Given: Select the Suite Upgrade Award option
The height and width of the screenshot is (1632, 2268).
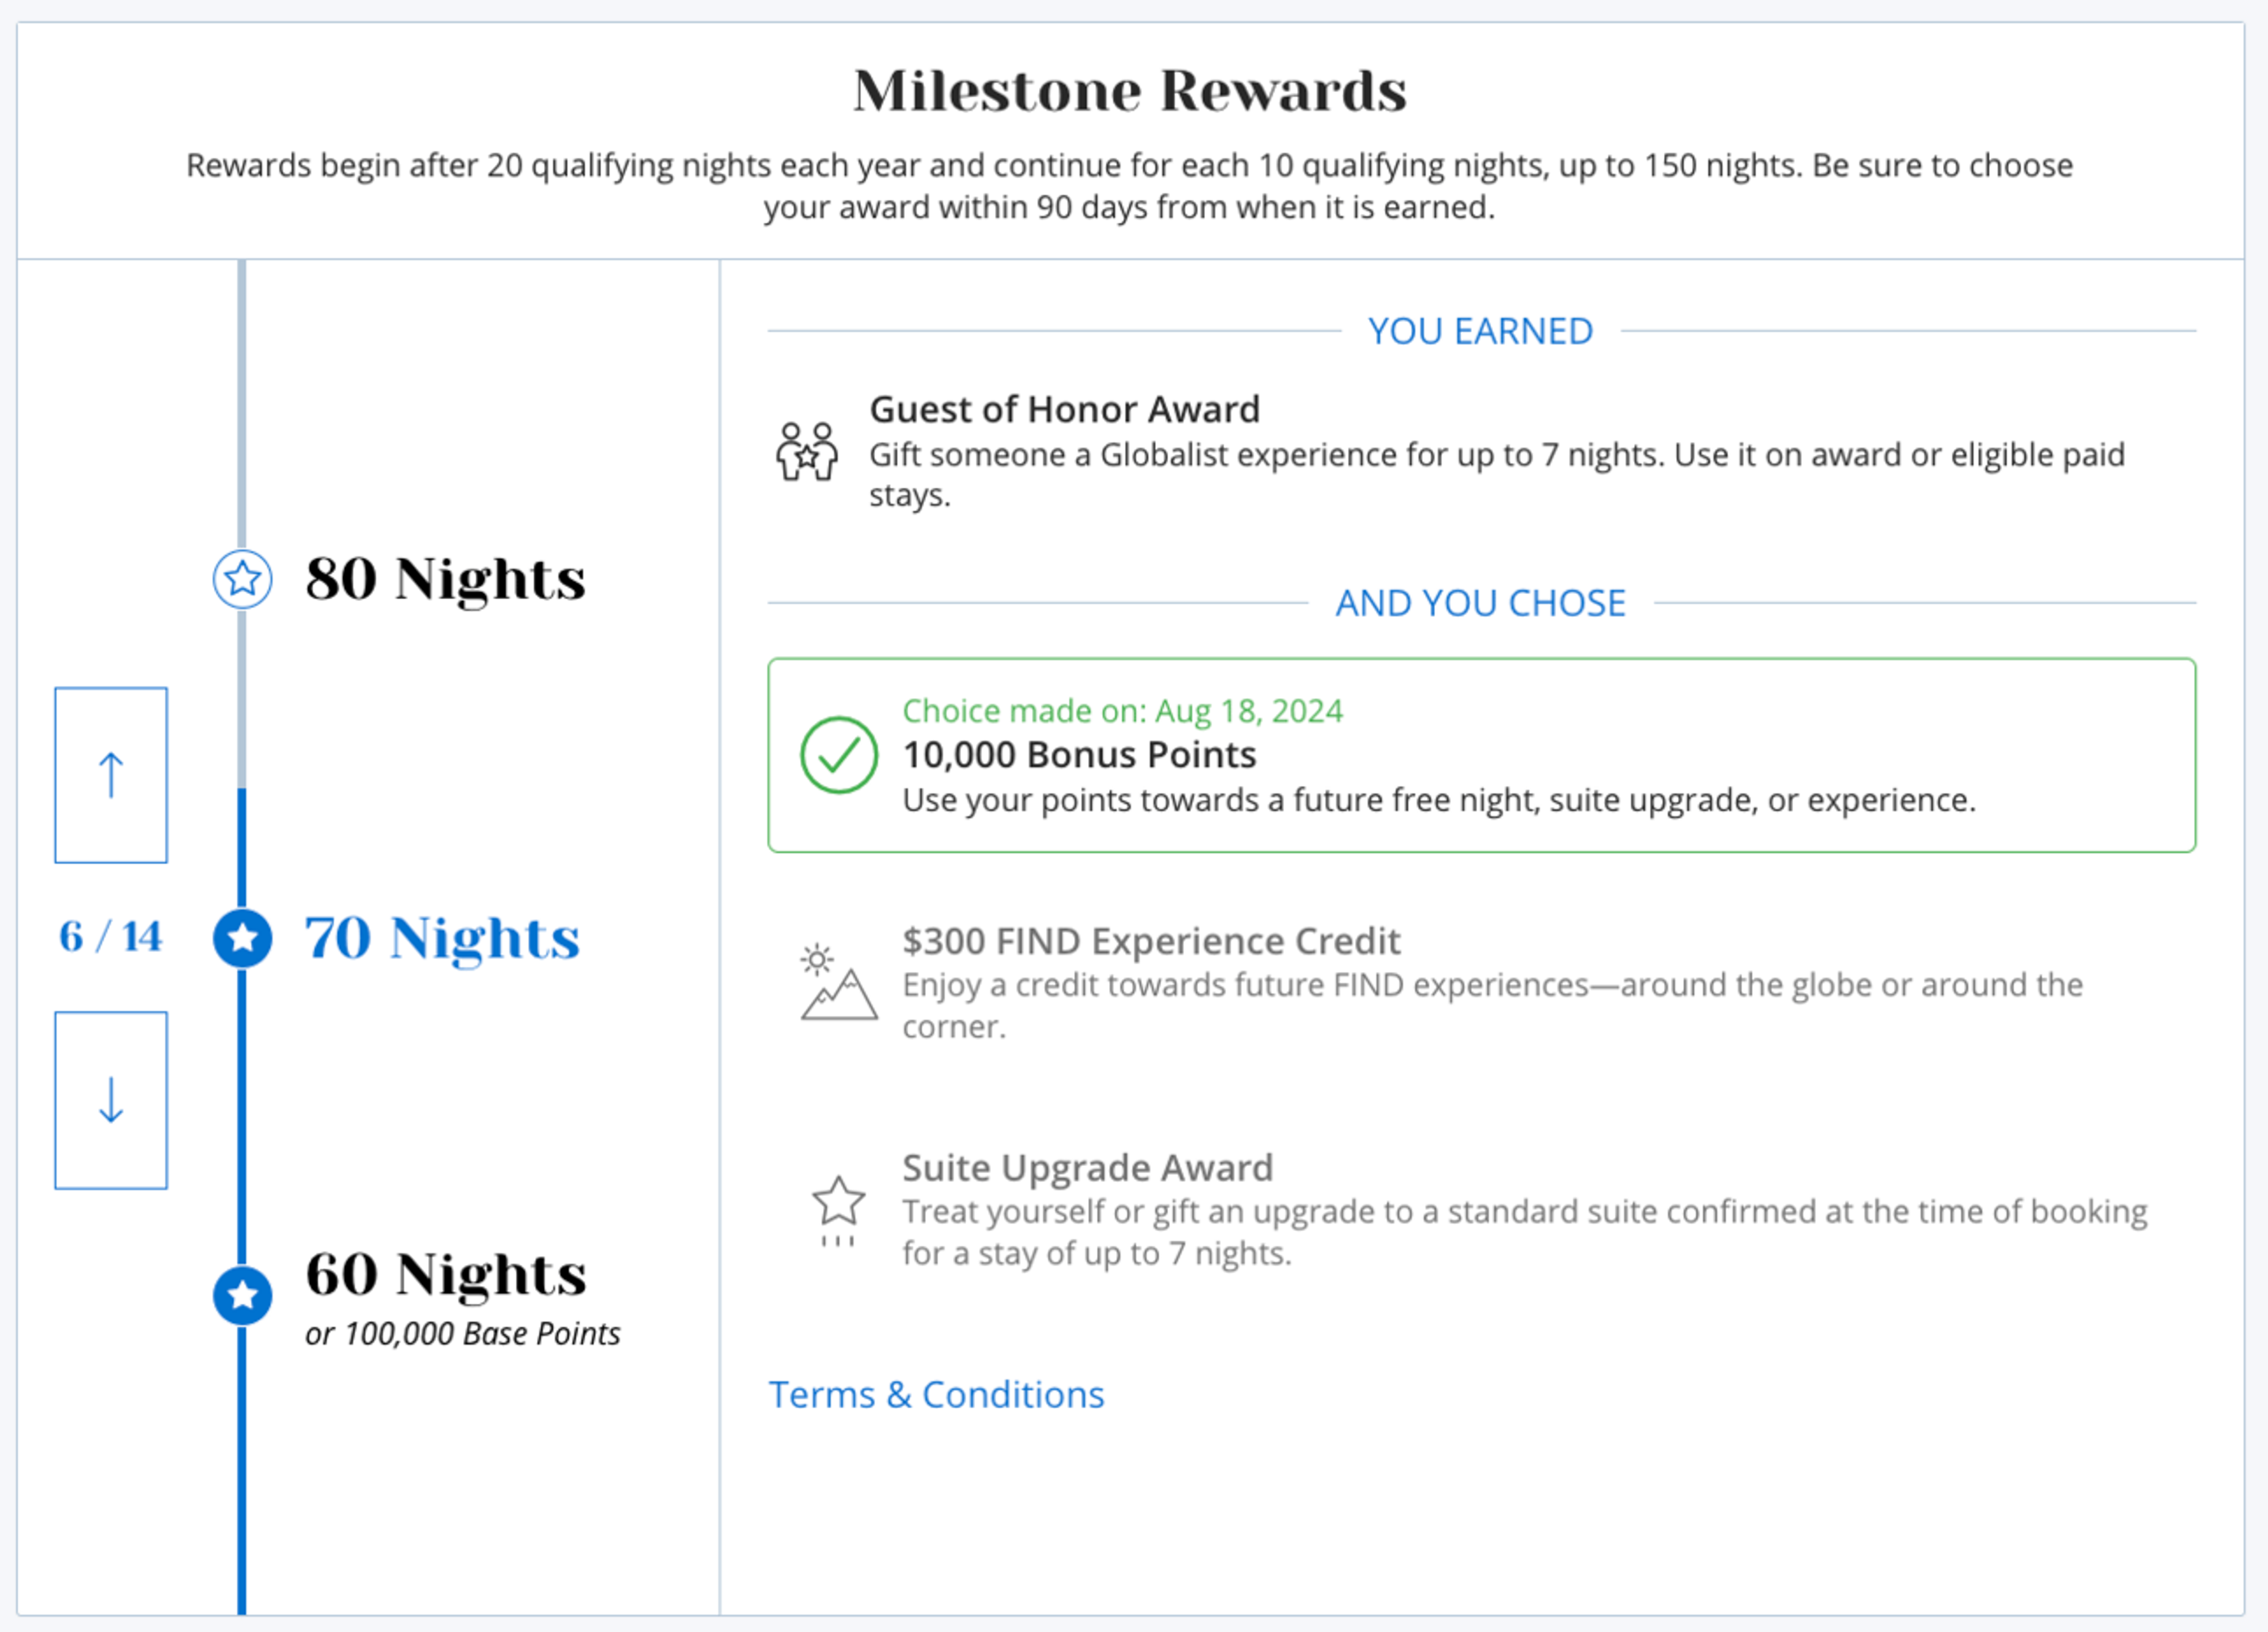Looking at the screenshot, I should click(x=1481, y=1210).
